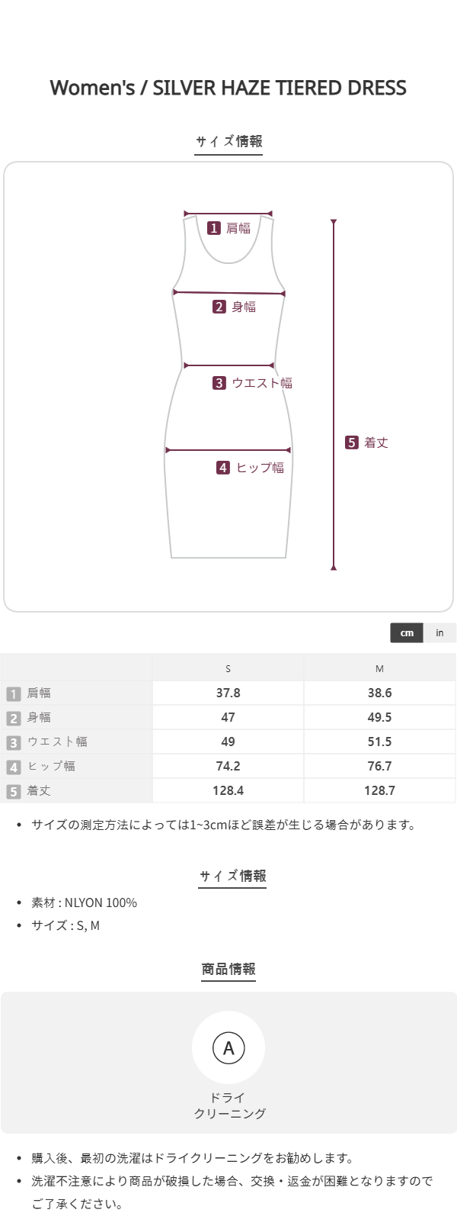Switch size units to inches
Screen dimensions: 457x1229
(439, 632)
